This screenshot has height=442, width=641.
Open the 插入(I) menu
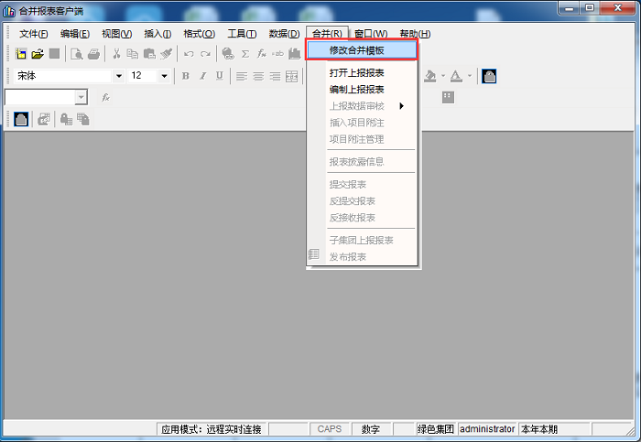click(x=158, y=34)
